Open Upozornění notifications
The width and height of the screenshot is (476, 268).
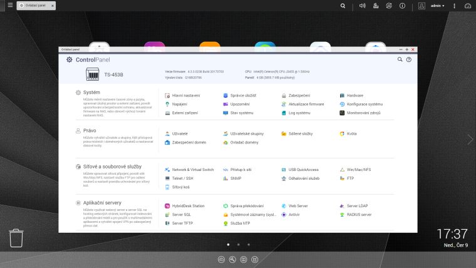click(x=237, y=104)
